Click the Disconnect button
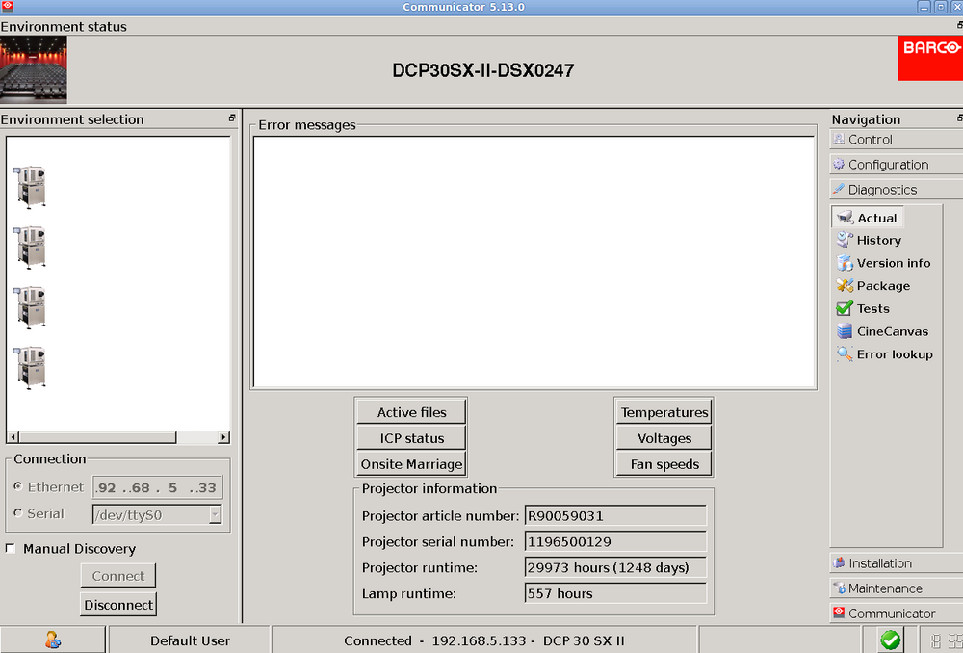 pyautogui.click(x=117, y=605)
